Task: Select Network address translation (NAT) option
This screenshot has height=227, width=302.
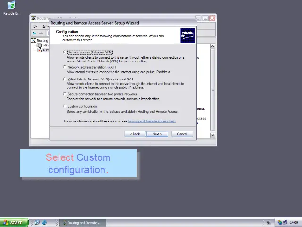Action: [65, 67]
